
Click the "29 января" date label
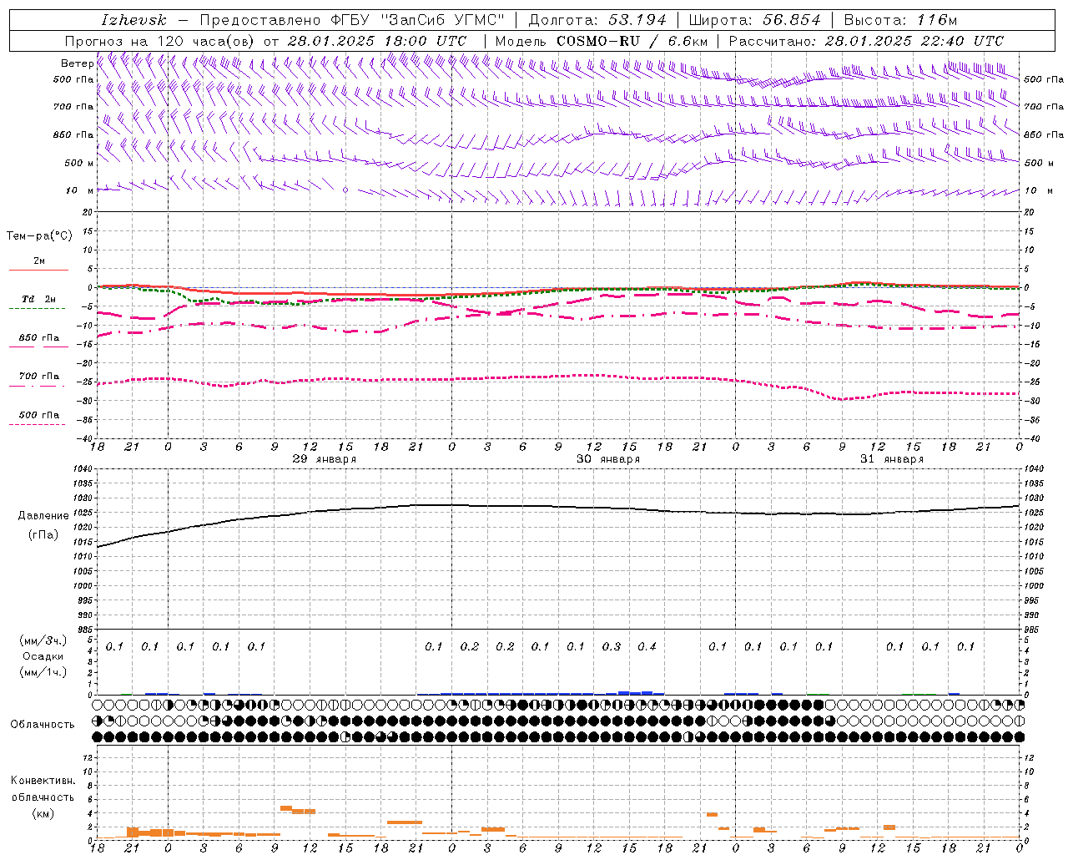coord(325,459)
